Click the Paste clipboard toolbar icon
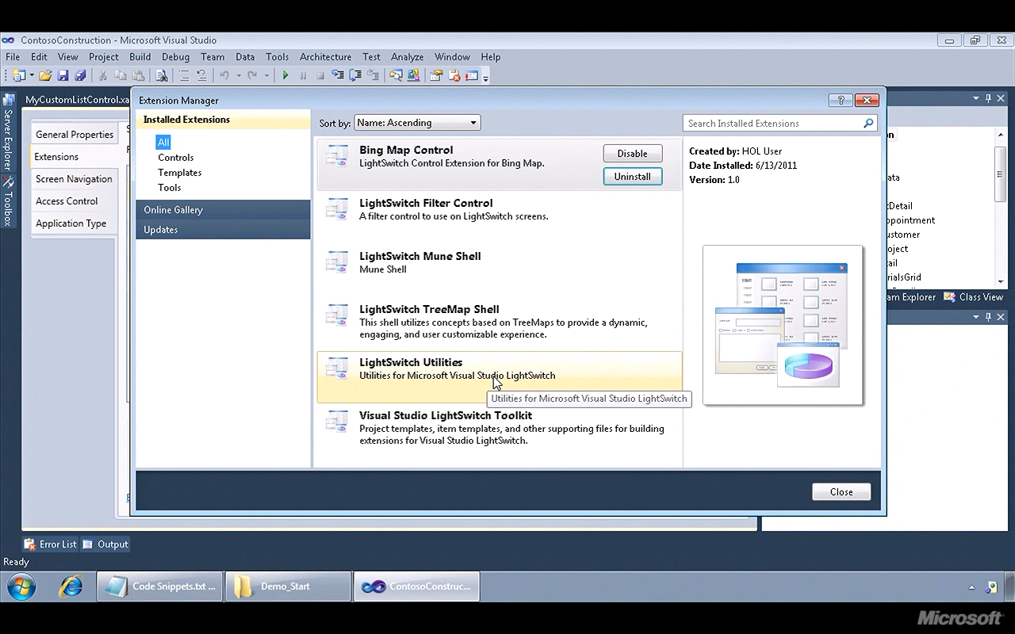 (x=138, y=76)
